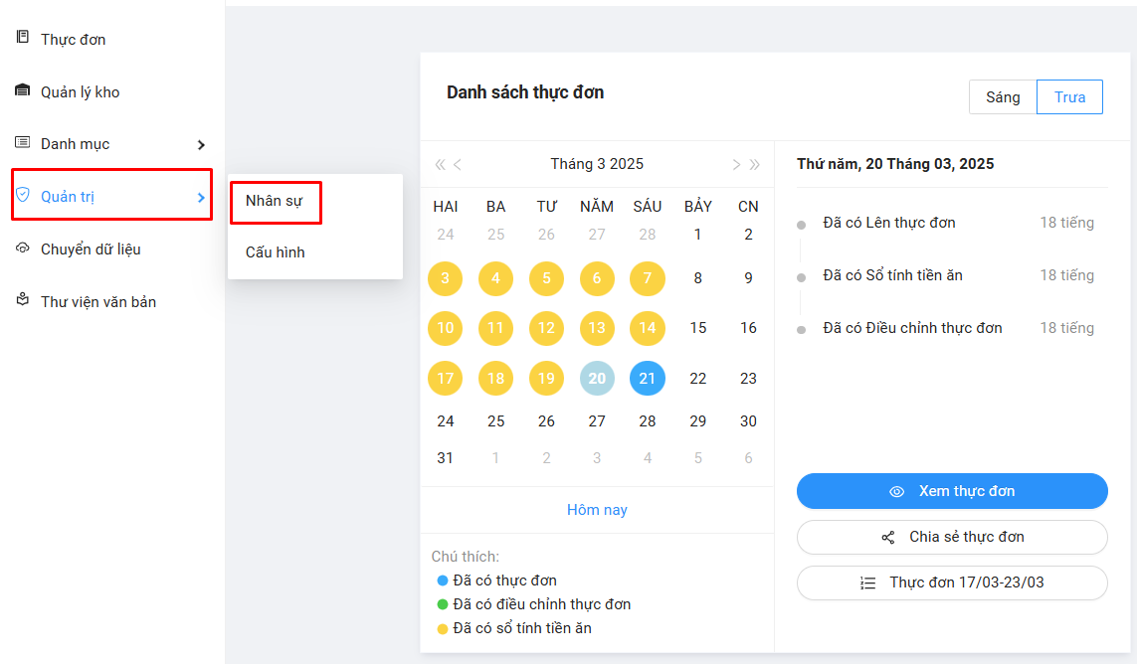This screenshot has width=1137, height=664.
Task: Click the Xem thực đơn button
Action: [952, 491]
